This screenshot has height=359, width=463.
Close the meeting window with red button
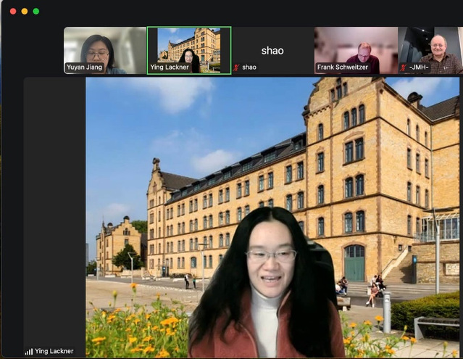pos(13,12)
